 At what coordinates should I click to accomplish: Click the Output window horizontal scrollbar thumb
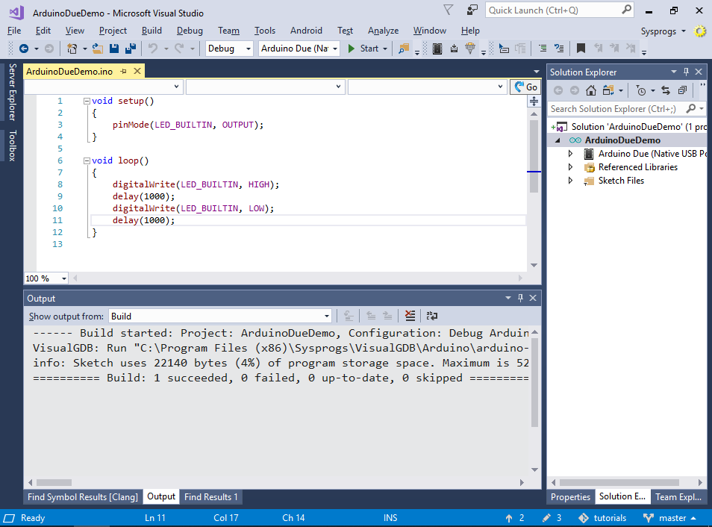pyautogui.click(x=54, y=482)
